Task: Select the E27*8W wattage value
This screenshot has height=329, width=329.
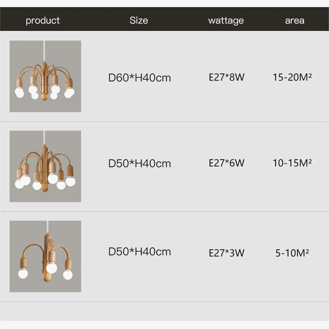Action: [227, 77]
